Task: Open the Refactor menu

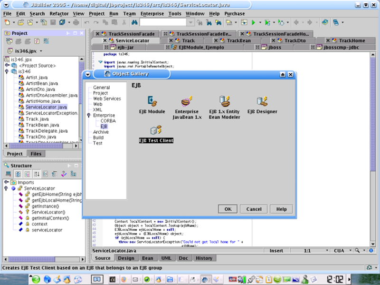Action: pos(59,14)
